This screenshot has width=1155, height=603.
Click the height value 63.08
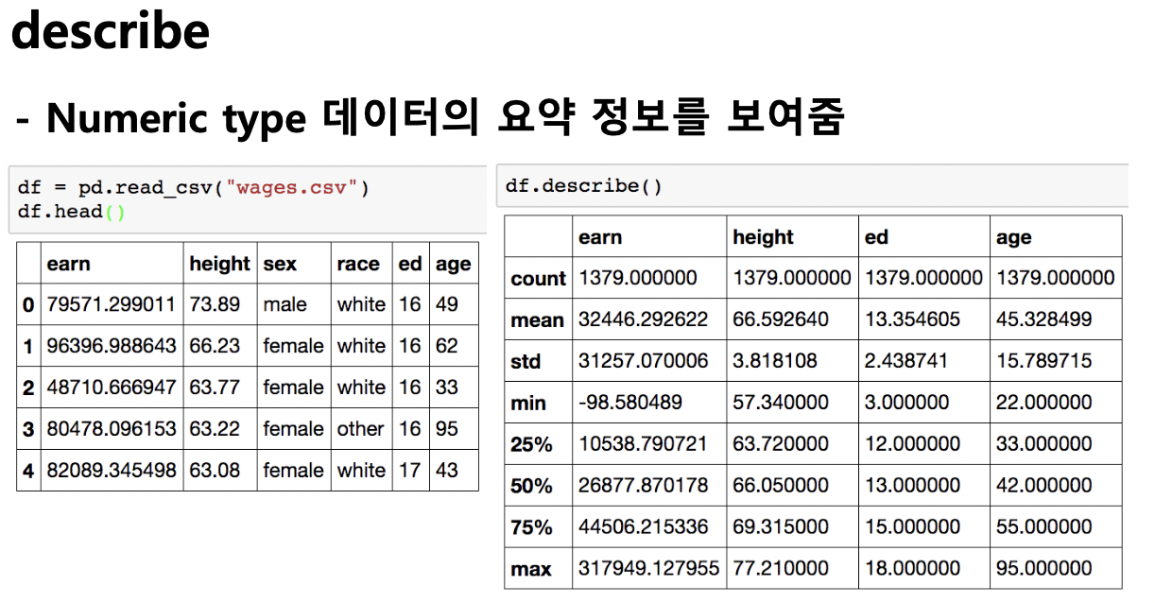pos(215,471)
